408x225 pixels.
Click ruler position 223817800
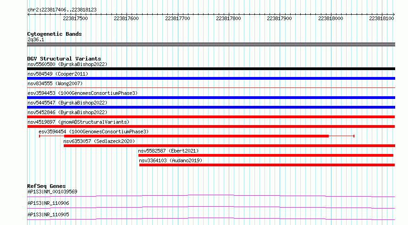(228, 18)
